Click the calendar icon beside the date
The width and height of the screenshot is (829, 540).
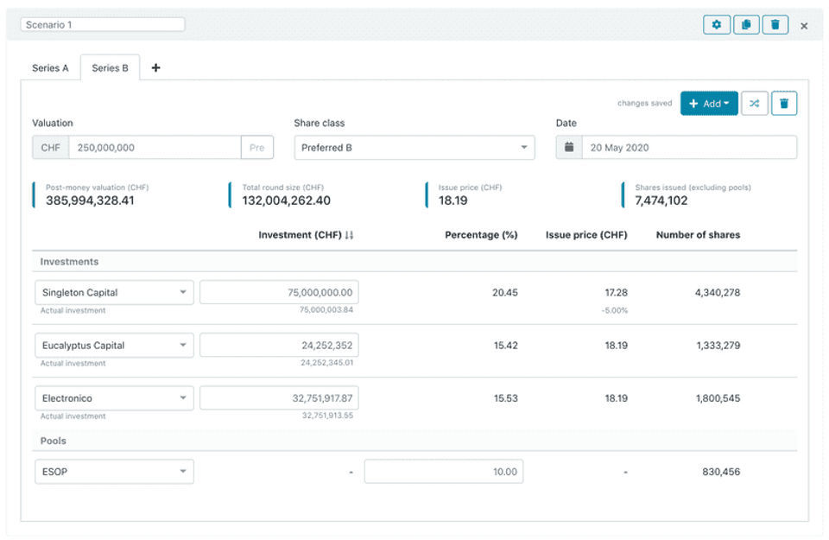click(x=569, y=148)
